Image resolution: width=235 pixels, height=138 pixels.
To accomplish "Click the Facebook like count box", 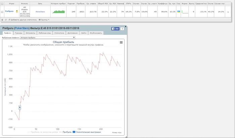I will click(122, 29).
